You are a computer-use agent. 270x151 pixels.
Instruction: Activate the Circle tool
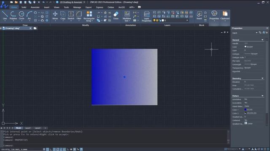click(x=22, y=16)
